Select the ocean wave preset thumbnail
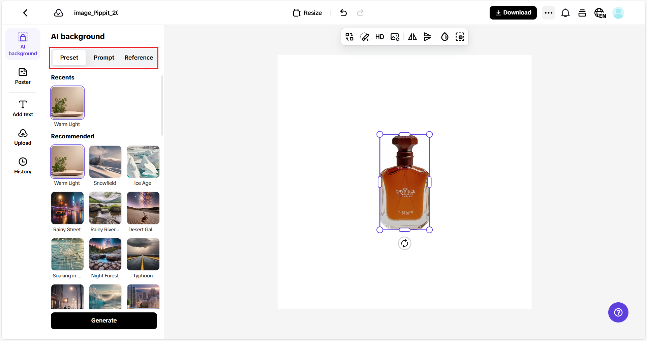 [x=105, y=297]
